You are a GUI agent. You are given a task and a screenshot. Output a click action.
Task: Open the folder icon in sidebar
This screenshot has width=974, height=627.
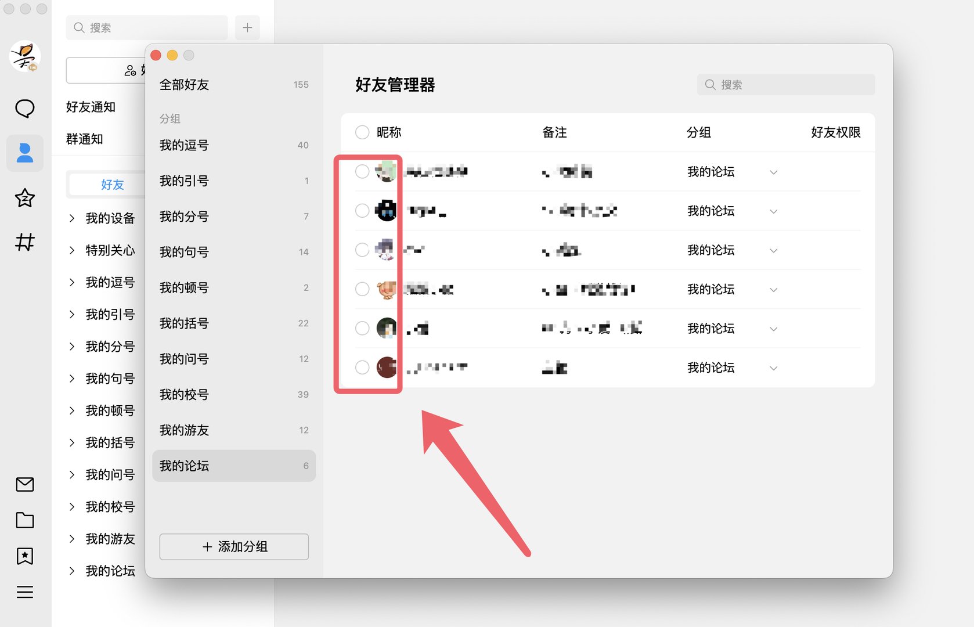point(25,520)
